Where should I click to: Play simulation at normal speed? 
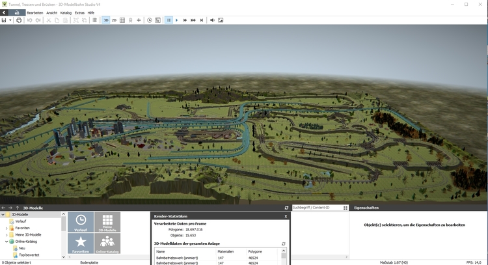pos(176,20)
